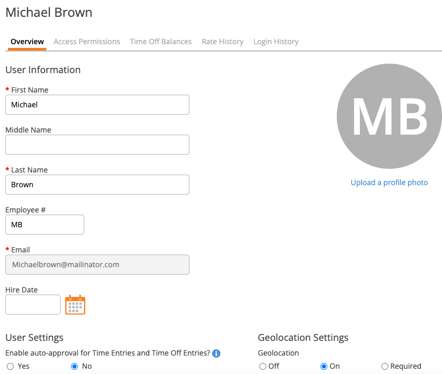This screenshot has width=442, height=374.
Task: Click the Last Name label
Action: tap(29, 170)
